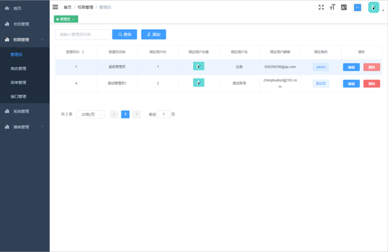Click the 测试员 role tag

point(321,84)
